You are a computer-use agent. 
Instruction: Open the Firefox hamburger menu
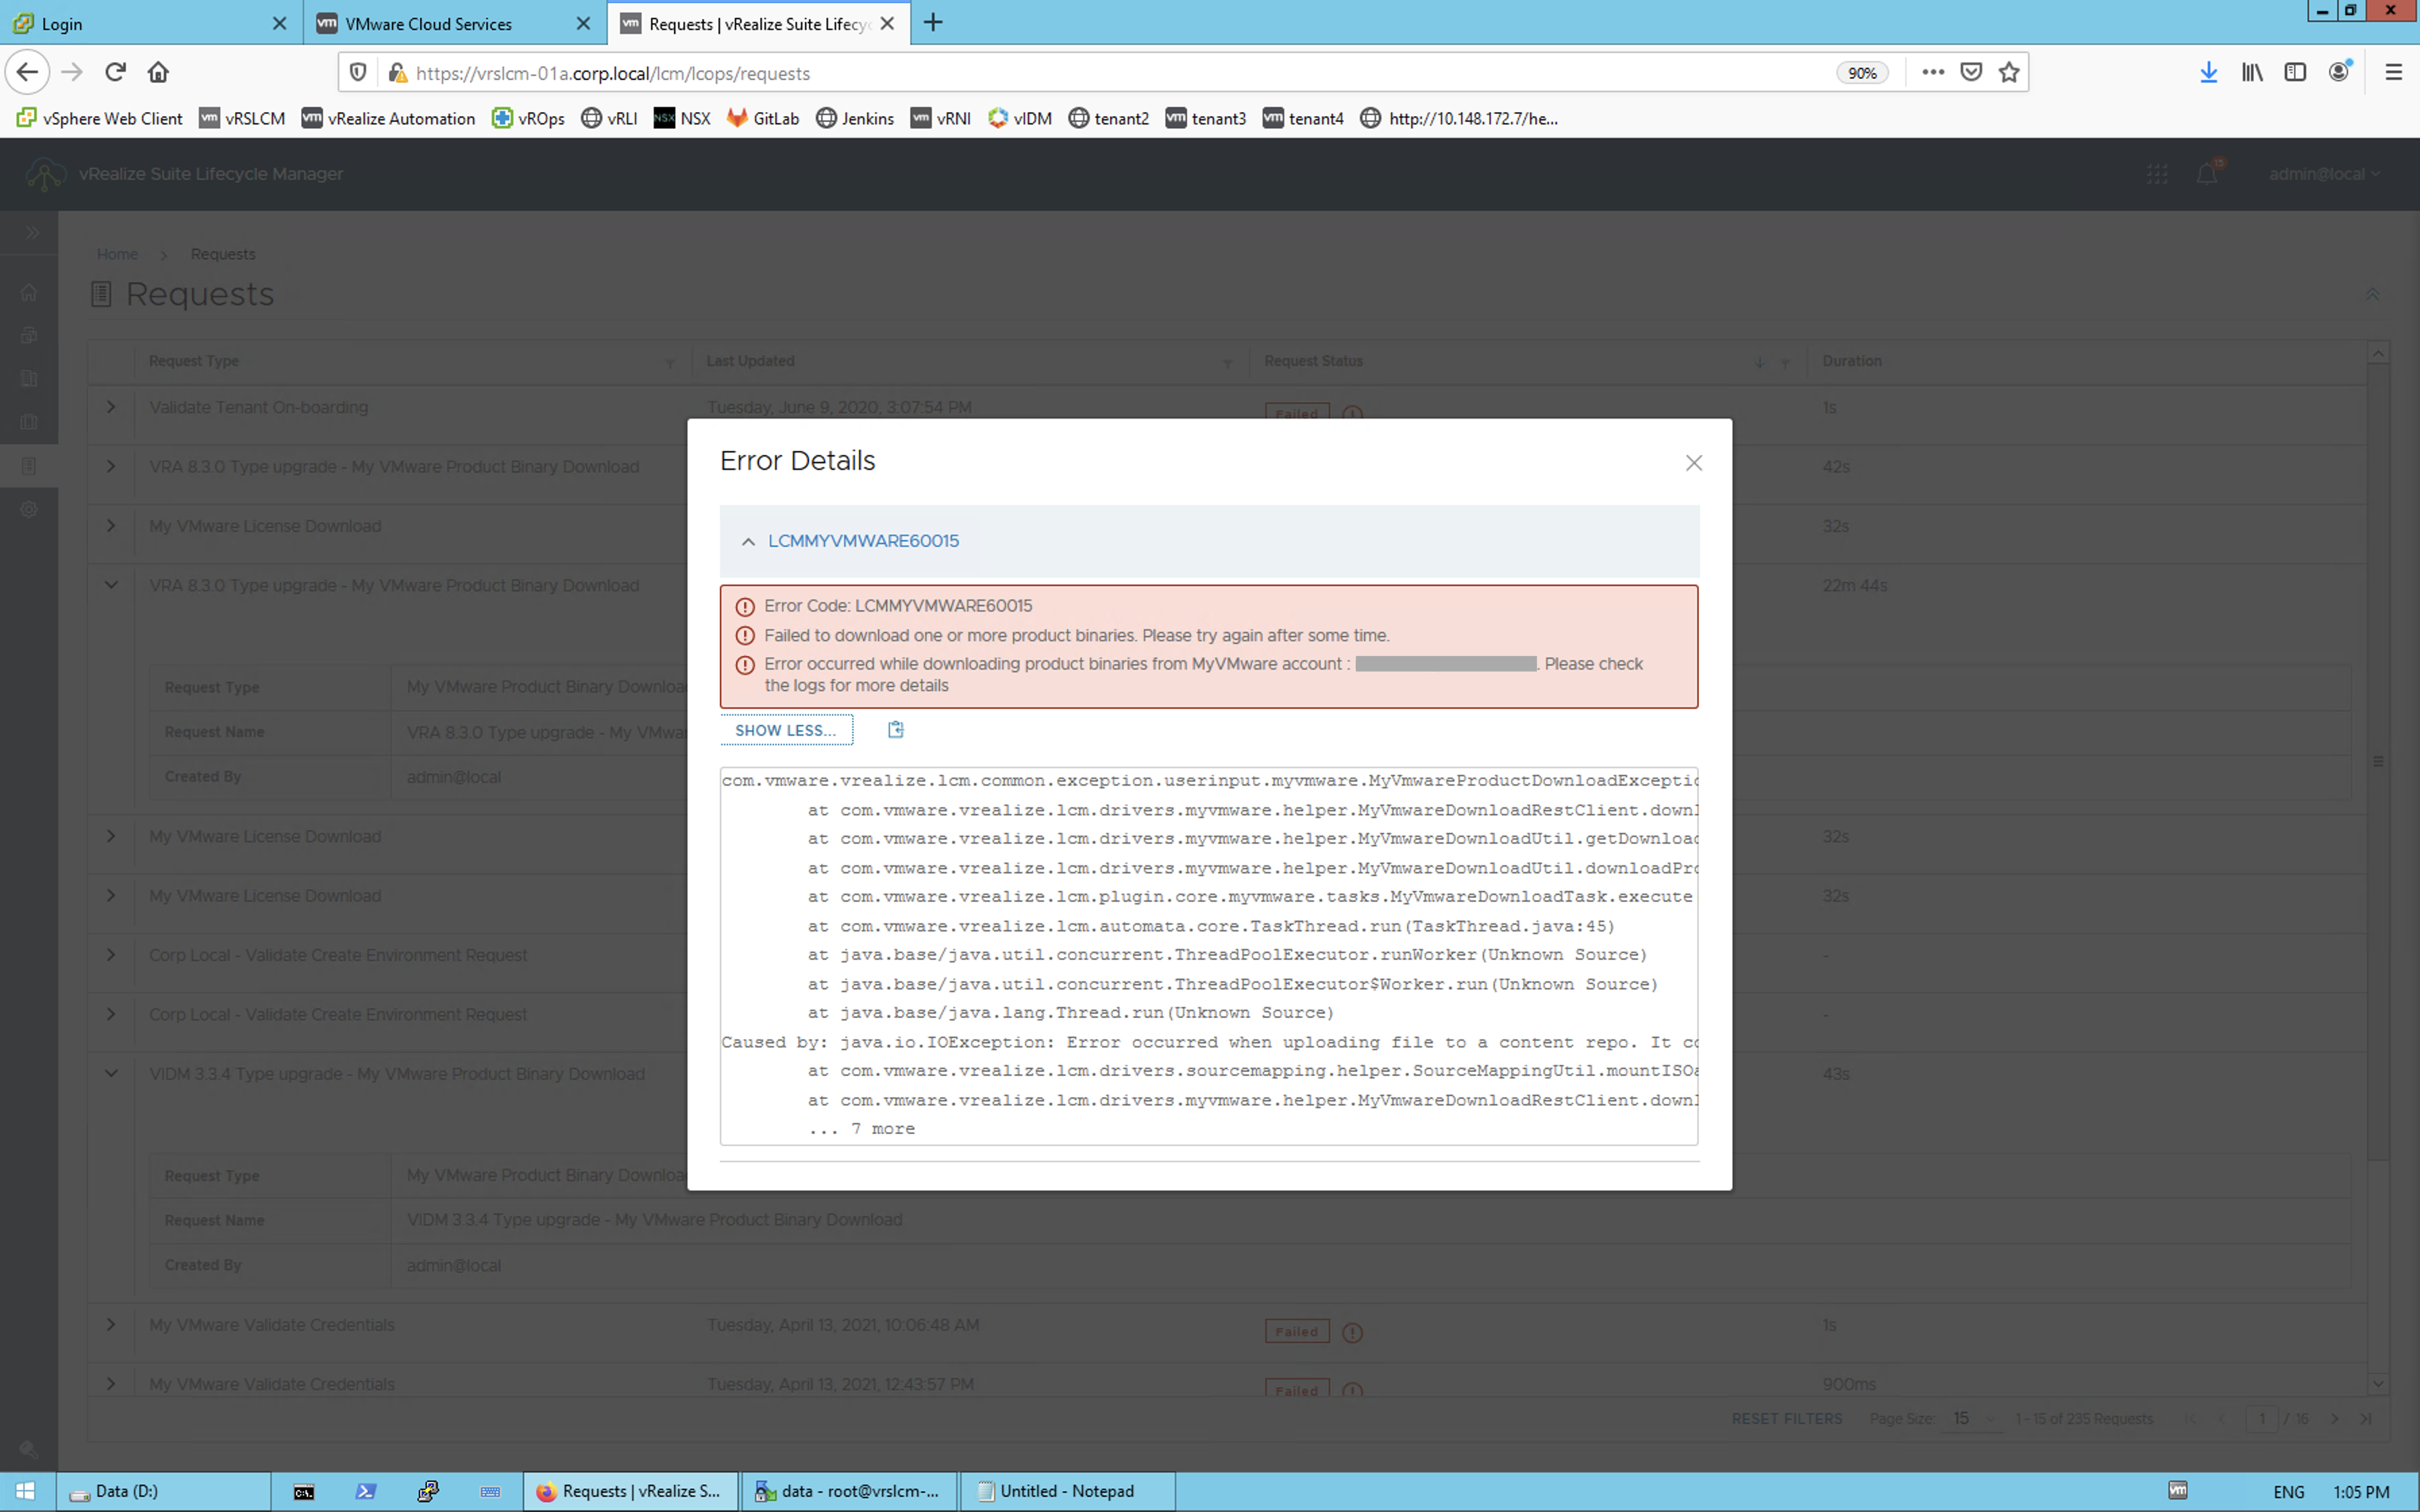pos(2393,72)
